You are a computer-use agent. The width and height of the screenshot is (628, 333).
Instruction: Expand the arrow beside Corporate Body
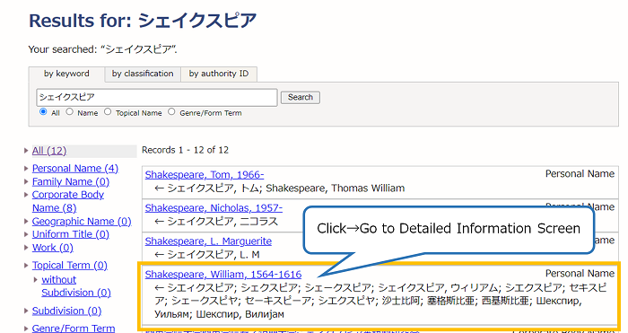[26, 195]
